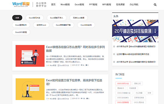
Task: Select the 玩转Excel数据 category pill
Action: tap(78, 18)
